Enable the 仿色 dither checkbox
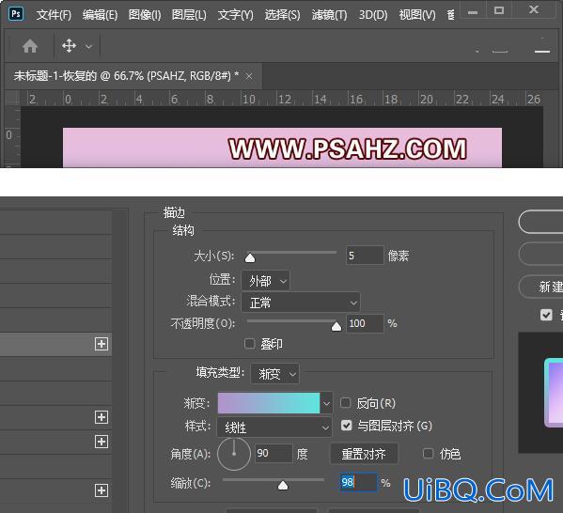The height and width of the screenshot is (513, 563). click(428, 454)
